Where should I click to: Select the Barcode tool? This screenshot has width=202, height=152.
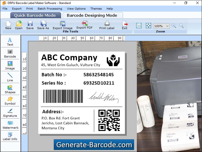pyautogui.click(x=10, y=53)
